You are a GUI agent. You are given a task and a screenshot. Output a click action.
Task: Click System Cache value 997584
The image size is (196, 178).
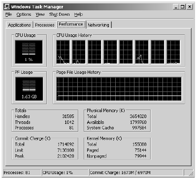pos(139,128)
